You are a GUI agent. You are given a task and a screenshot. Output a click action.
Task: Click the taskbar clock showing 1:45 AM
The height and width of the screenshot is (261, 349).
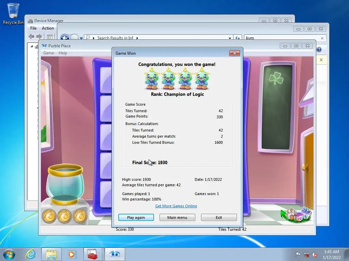click(x=332, y=255)
